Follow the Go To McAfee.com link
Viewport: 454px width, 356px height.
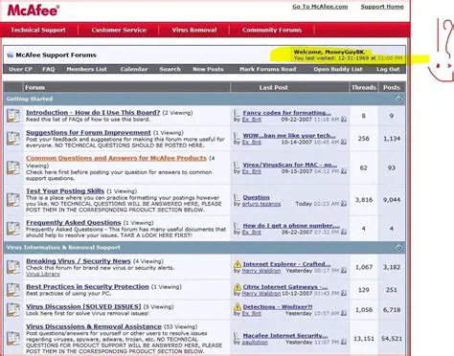point(320,7)
